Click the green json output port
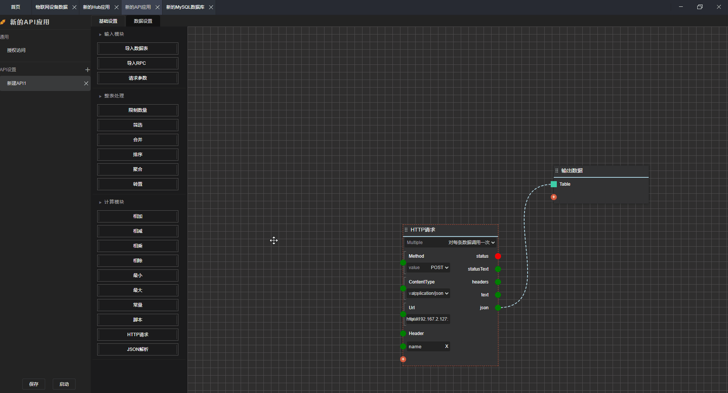Viewport: 728px width, 393px height. (498, 308)
